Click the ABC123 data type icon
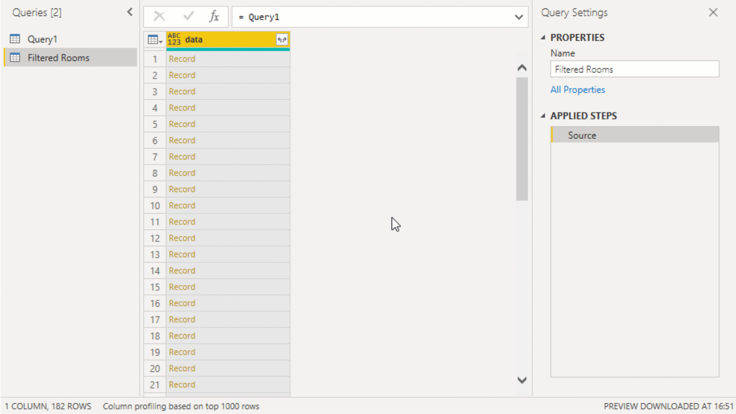Image resolution: width=736 pixels, height=414 pixels. (174, 39)
